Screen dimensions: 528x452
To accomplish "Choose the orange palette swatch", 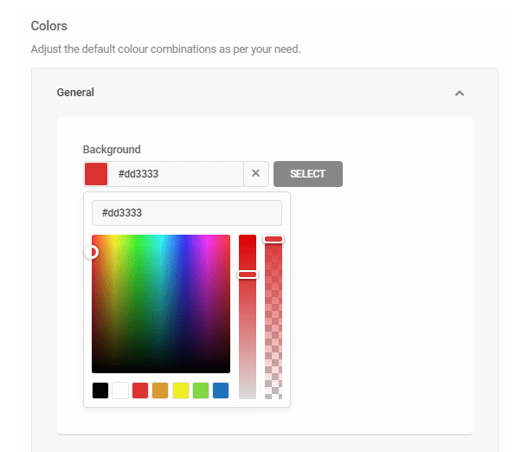I will coord(160,391).
